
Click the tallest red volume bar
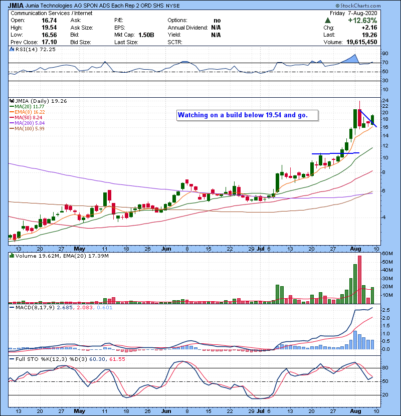pyautogui.click(x=359, y=280)
